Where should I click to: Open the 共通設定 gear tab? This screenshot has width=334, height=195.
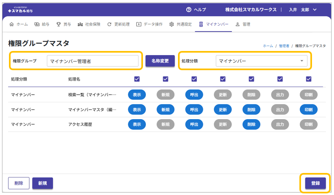pyautogui.click(x=180, y=24)
